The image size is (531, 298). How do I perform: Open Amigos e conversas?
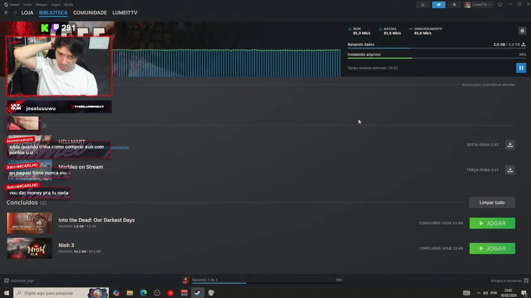click(509, 281)
